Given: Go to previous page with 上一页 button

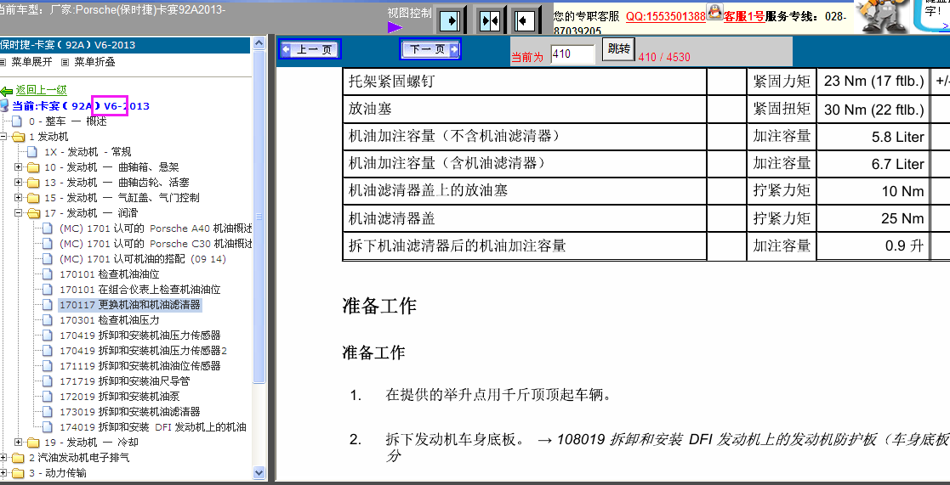Looking at the screenshot, I should (310, 49).
